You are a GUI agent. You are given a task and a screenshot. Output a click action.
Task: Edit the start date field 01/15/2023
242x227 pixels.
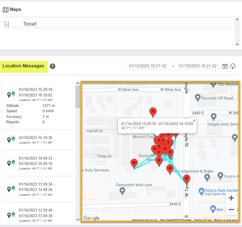[x=147, y=66]
